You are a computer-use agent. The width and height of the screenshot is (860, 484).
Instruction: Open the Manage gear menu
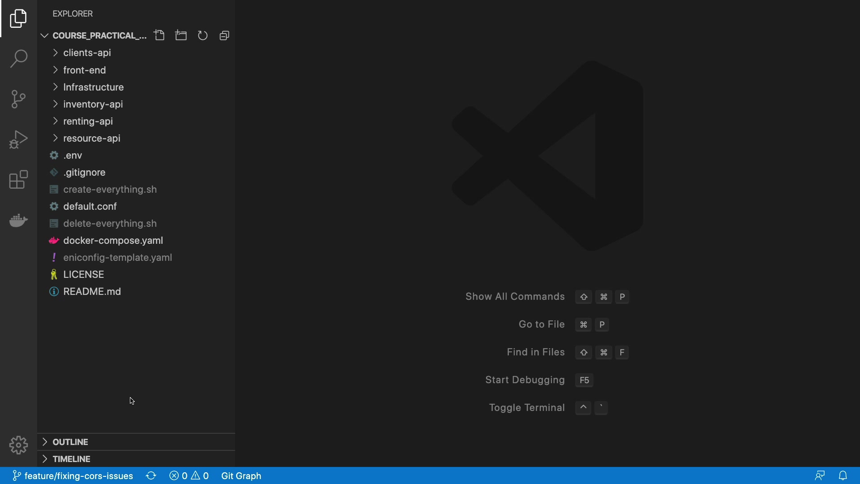[x=18, y=445]
